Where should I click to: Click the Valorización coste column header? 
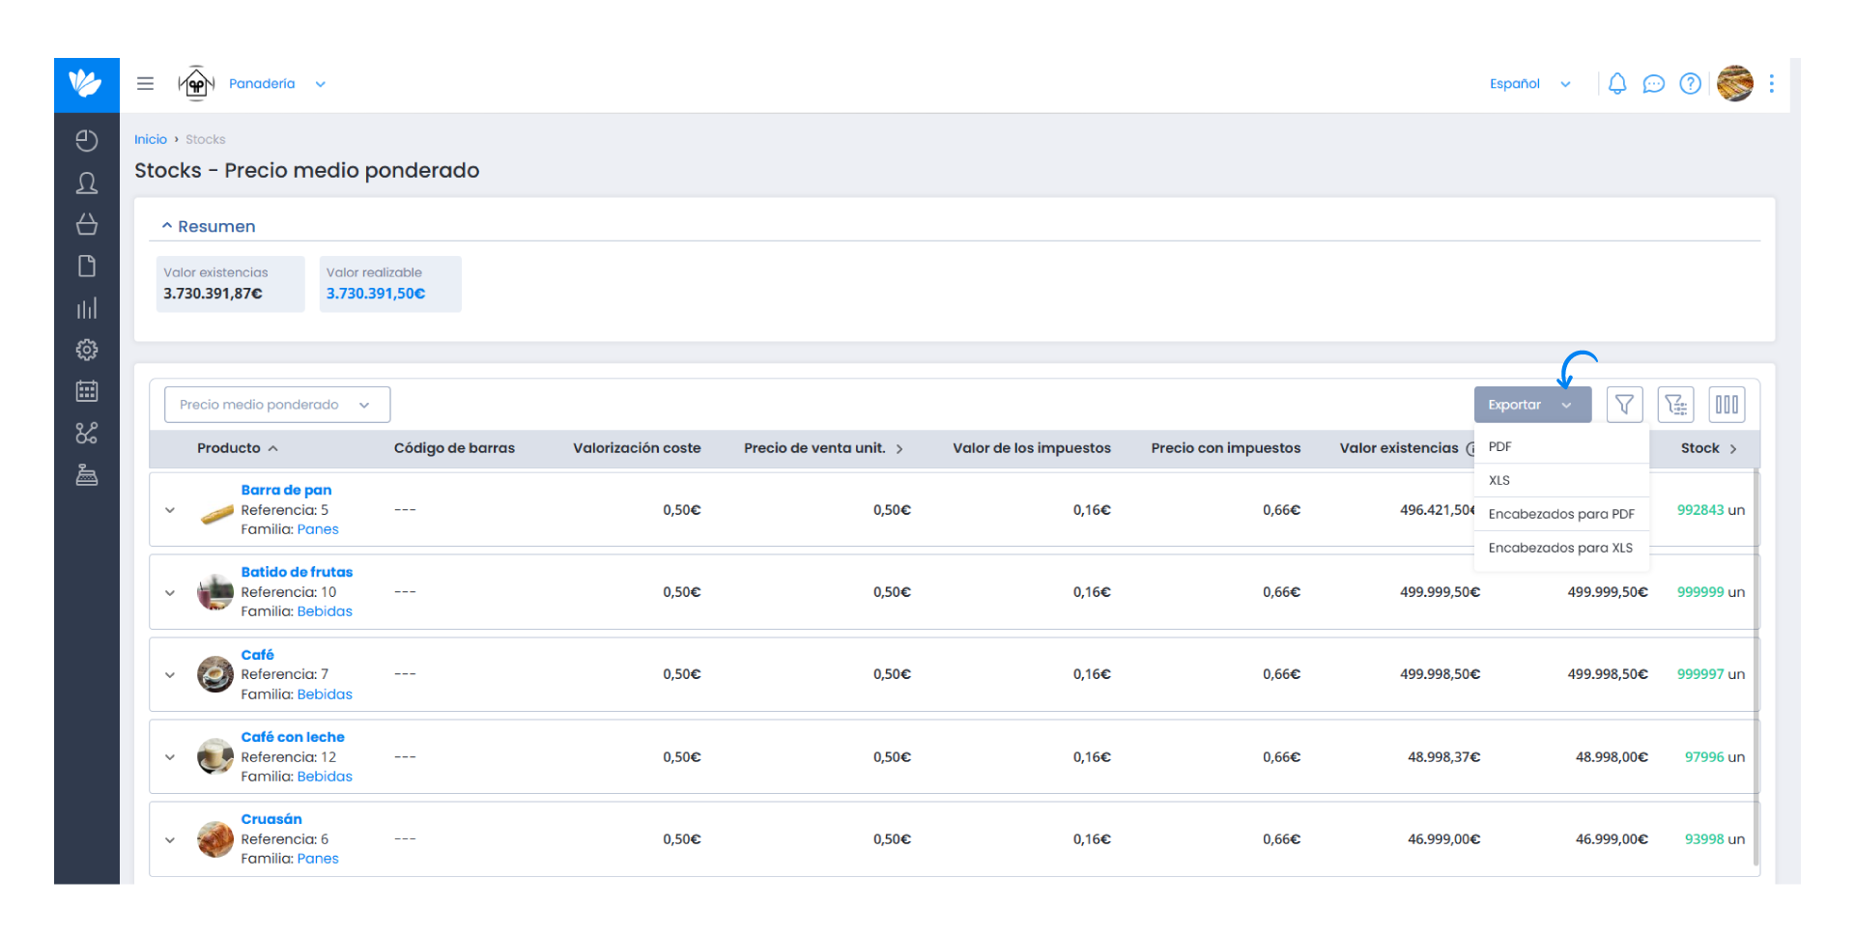pyautogui.click(x=637, y=448)
